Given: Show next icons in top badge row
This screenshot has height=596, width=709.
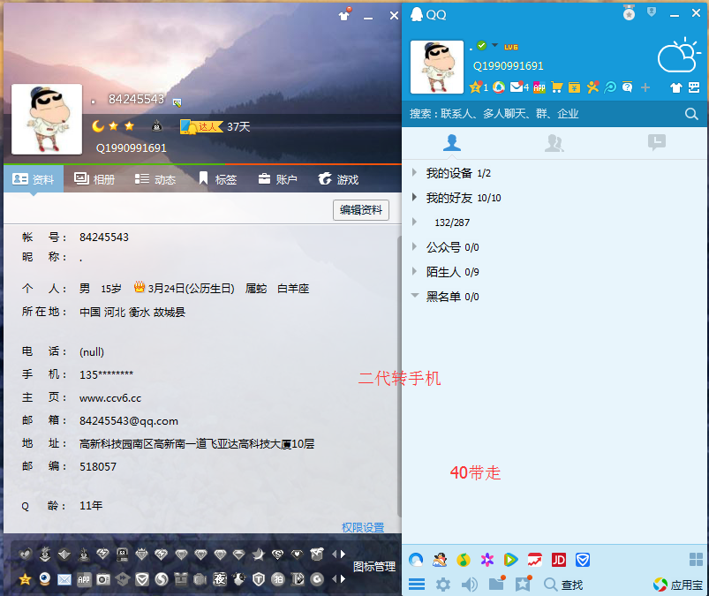Looking at the screenshot, I should pyautogui.click(x=343, y=554).
